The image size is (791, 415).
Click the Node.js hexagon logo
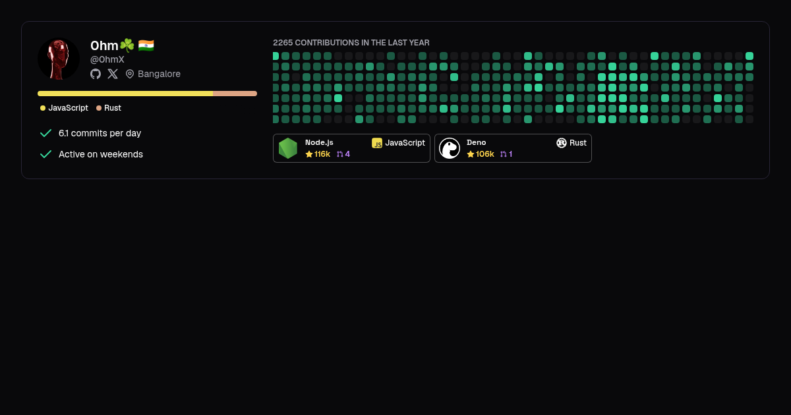[x=288, y=148]
